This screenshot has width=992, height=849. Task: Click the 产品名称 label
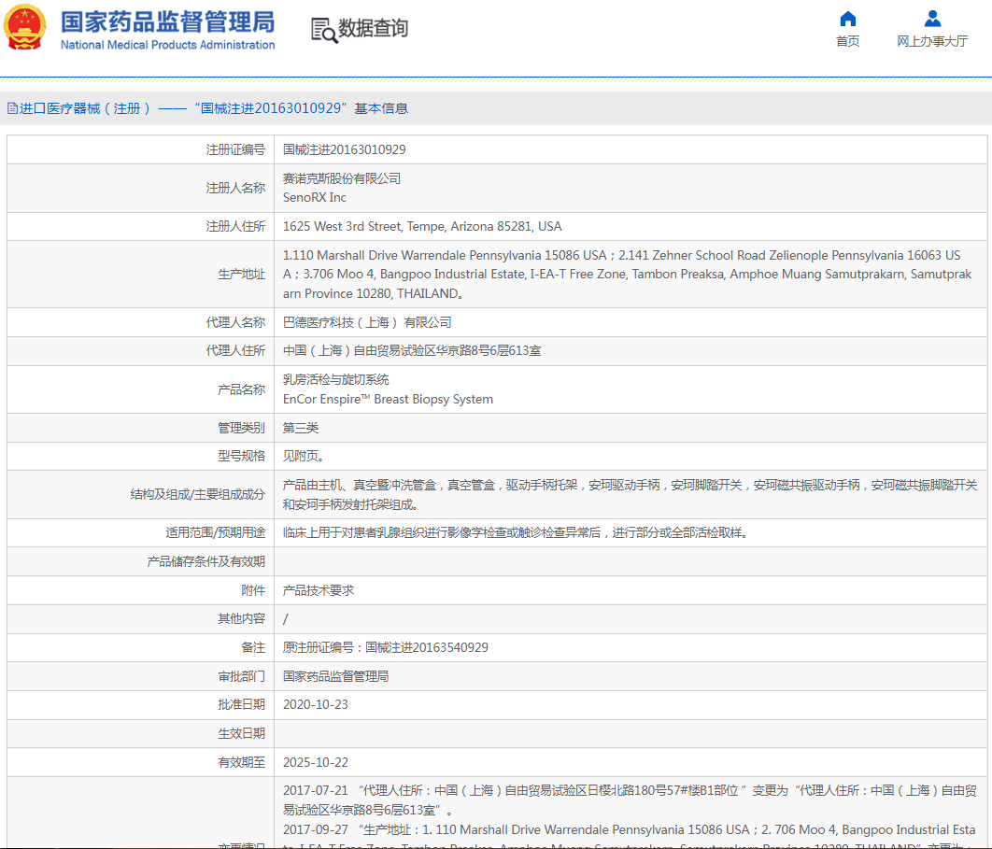point(242,389)
